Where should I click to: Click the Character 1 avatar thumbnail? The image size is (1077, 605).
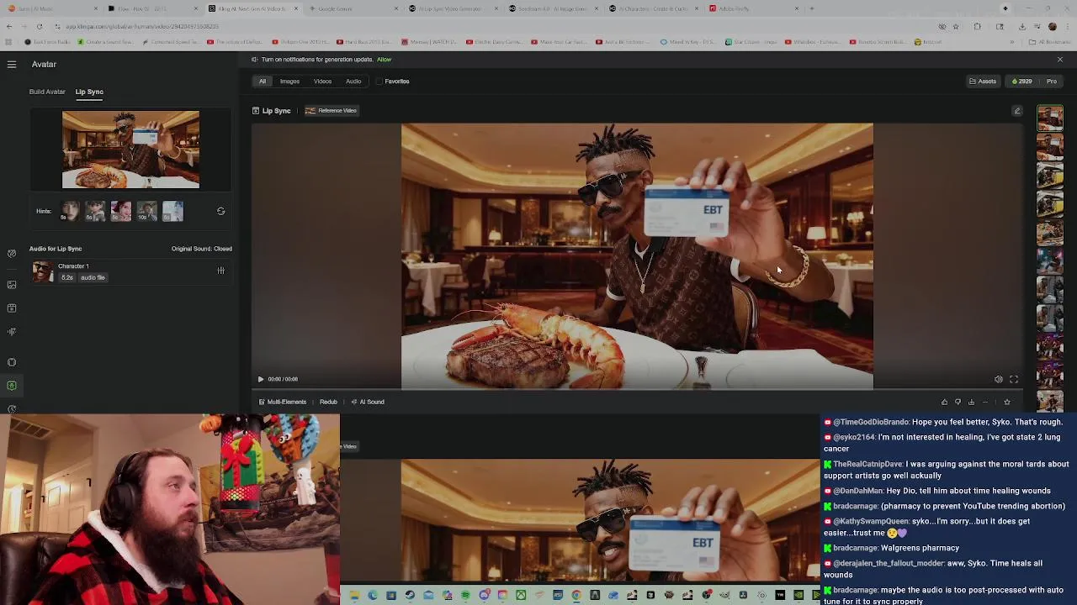tap(42, 271)
